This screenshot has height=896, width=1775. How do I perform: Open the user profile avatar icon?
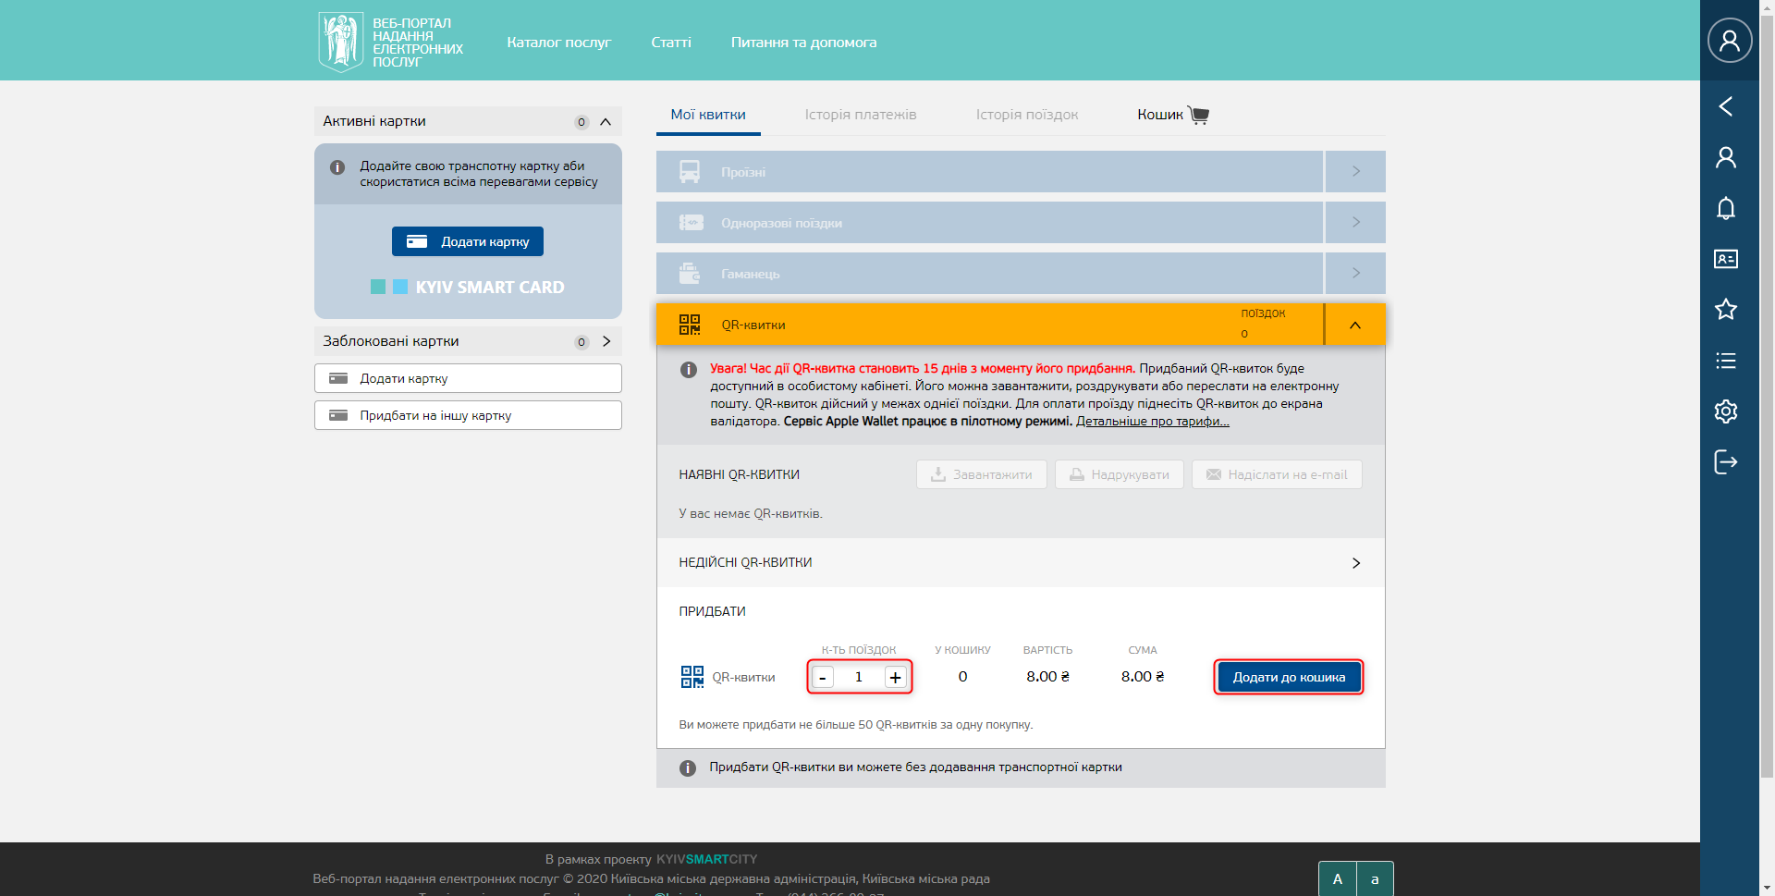[1729, 41]
